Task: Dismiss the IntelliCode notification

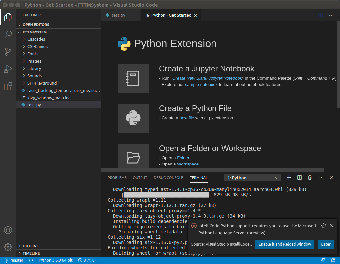Action: tap(332, 226)
